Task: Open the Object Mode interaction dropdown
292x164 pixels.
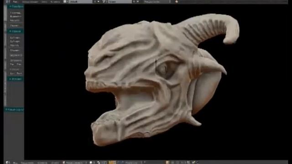Action: (x=74, y=163)
